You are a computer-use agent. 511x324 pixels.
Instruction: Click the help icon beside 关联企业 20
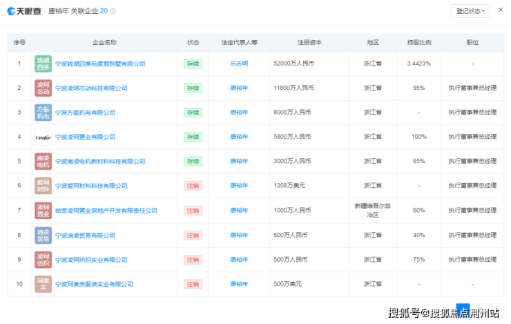click(113, 11)
